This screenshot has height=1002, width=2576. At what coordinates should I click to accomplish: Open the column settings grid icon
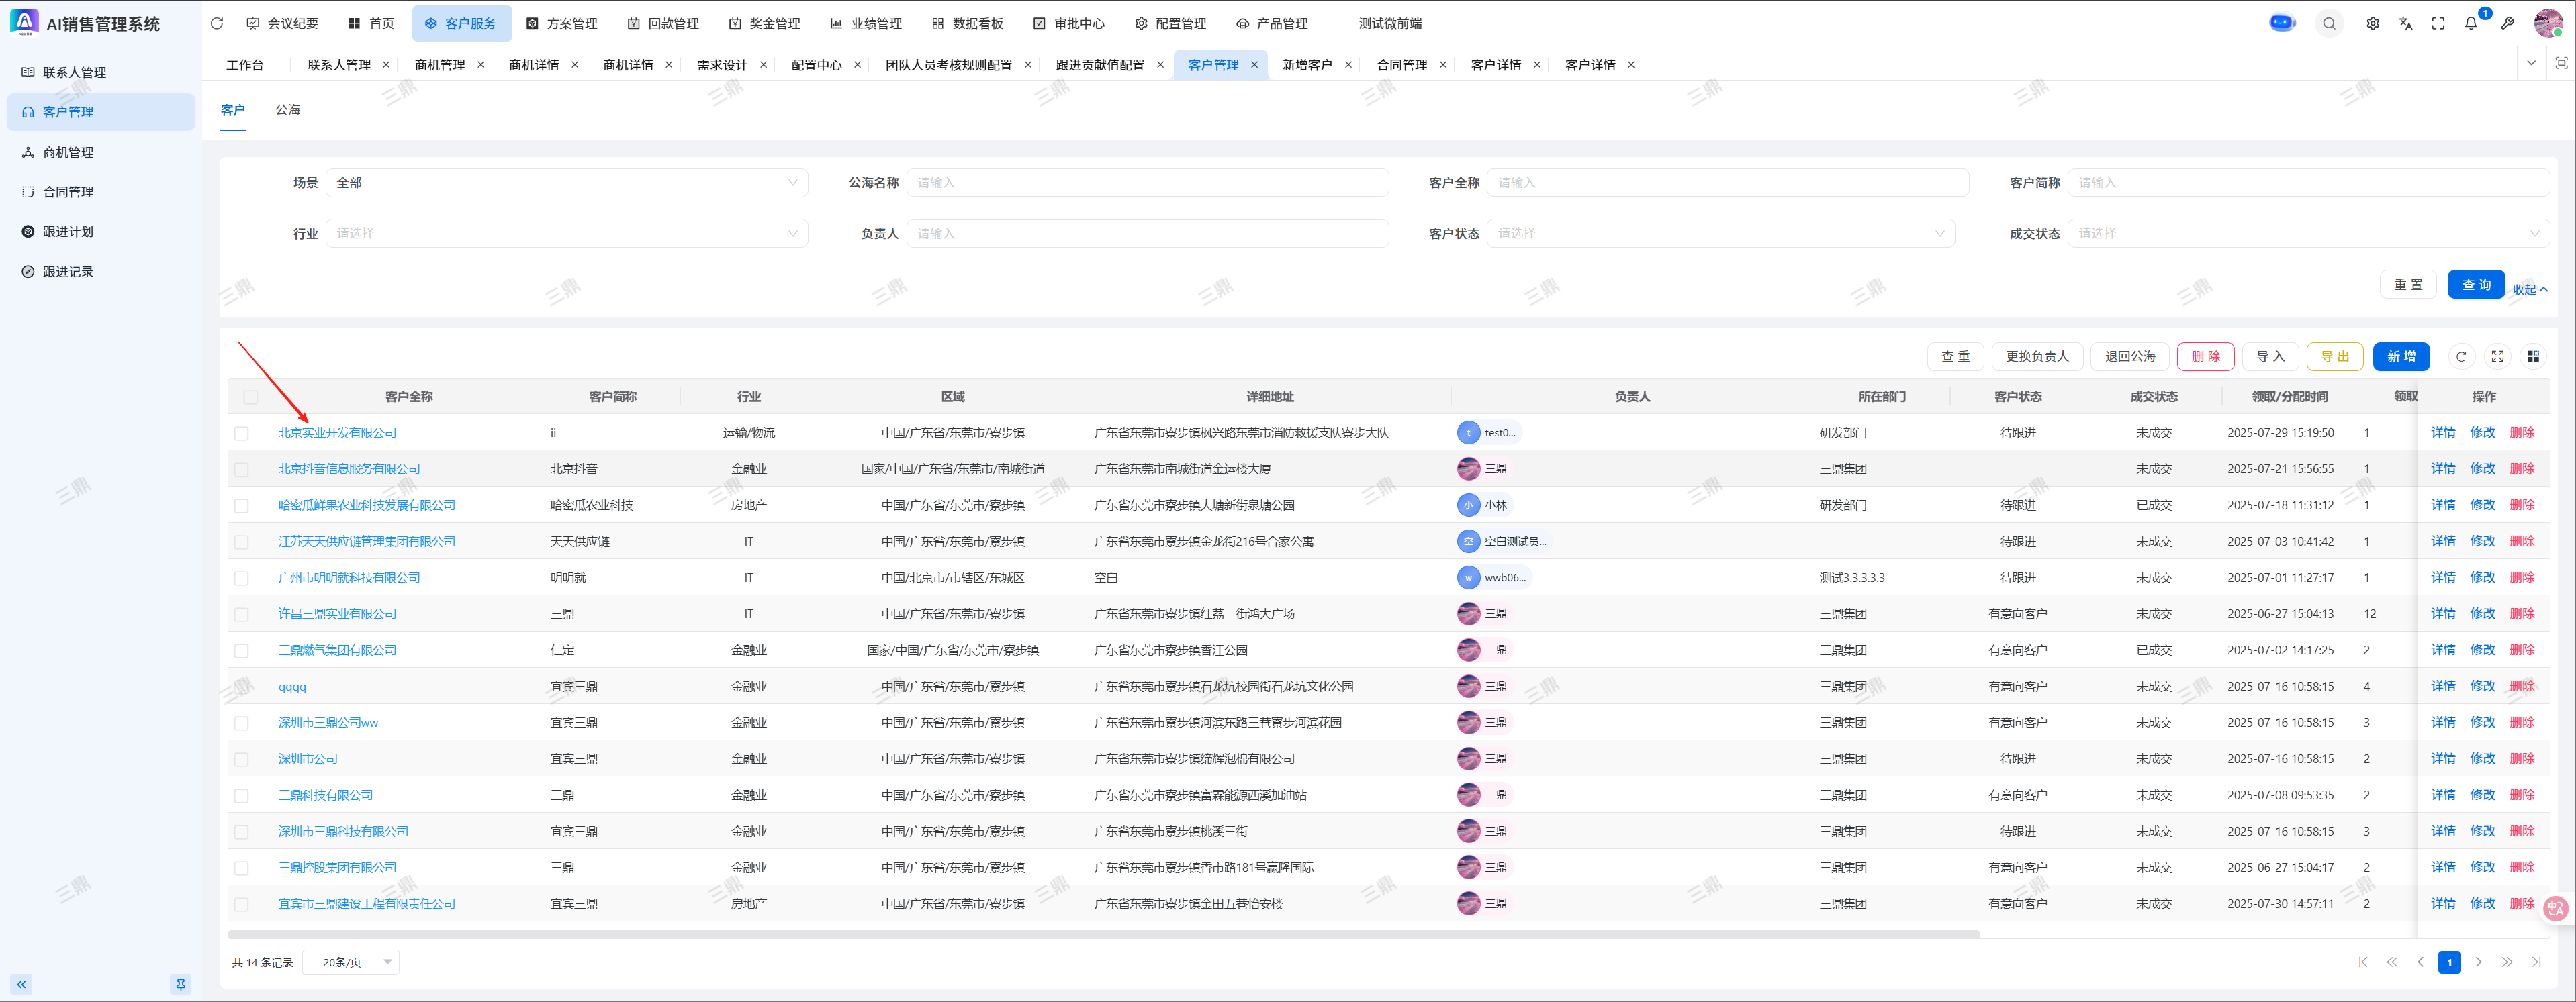pyautogui.click(x=2533, y=356)
